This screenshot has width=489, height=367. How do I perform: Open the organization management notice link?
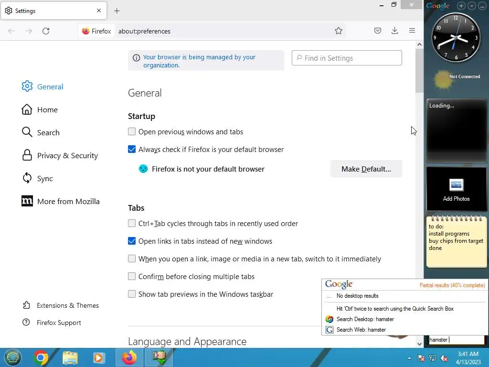click(199, 61)
